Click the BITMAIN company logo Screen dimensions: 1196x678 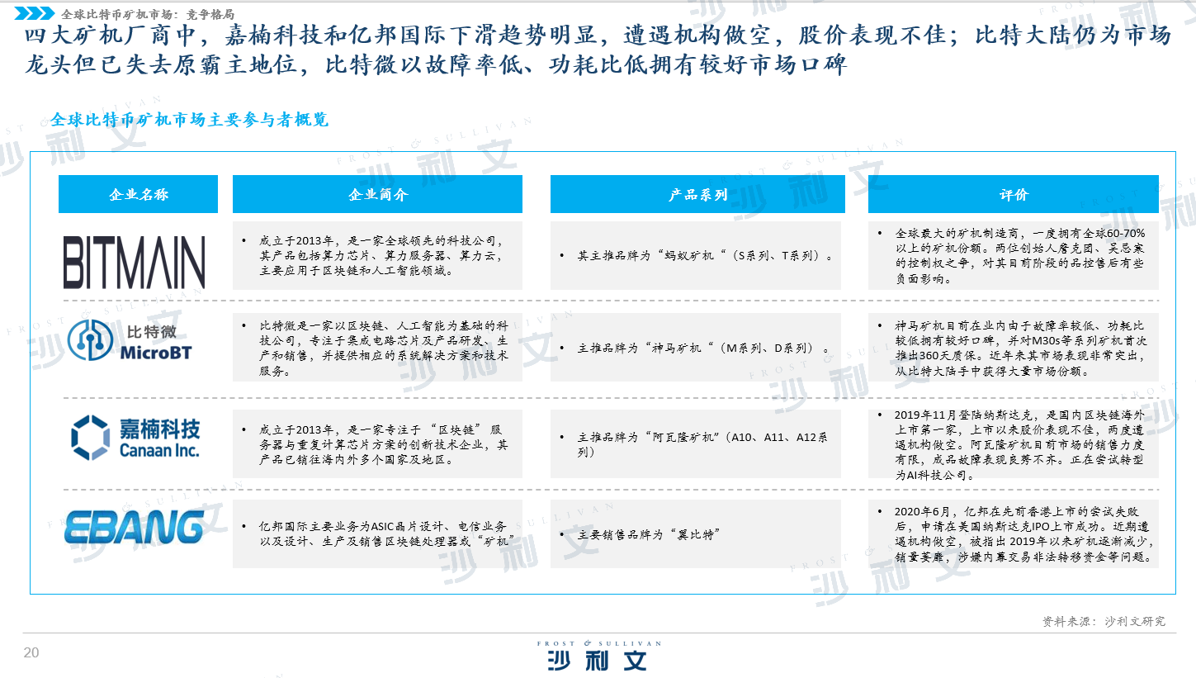[x=134, y=263]
